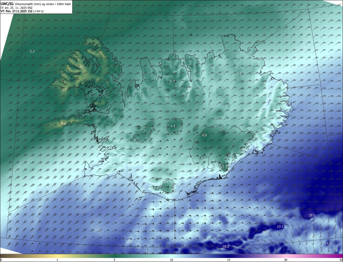Click the 17.1 precipitation value
The image size is (343, 262).
(x=280, y=227)
